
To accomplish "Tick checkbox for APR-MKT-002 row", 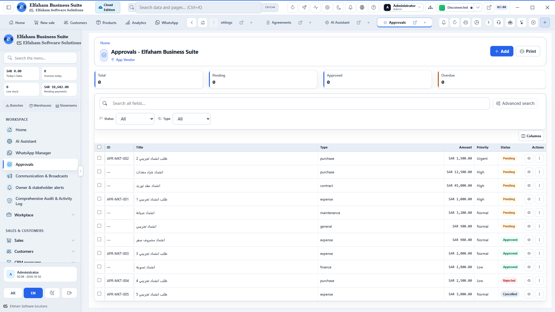I will [x=99, y=158].
